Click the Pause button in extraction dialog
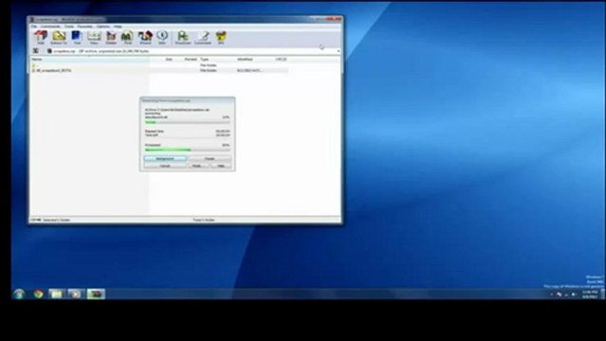Image resolution: width=606 pixels, height=341 pixels. pos(210,159)
